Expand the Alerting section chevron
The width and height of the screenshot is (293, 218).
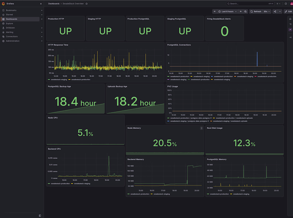[x=42, y=32]
